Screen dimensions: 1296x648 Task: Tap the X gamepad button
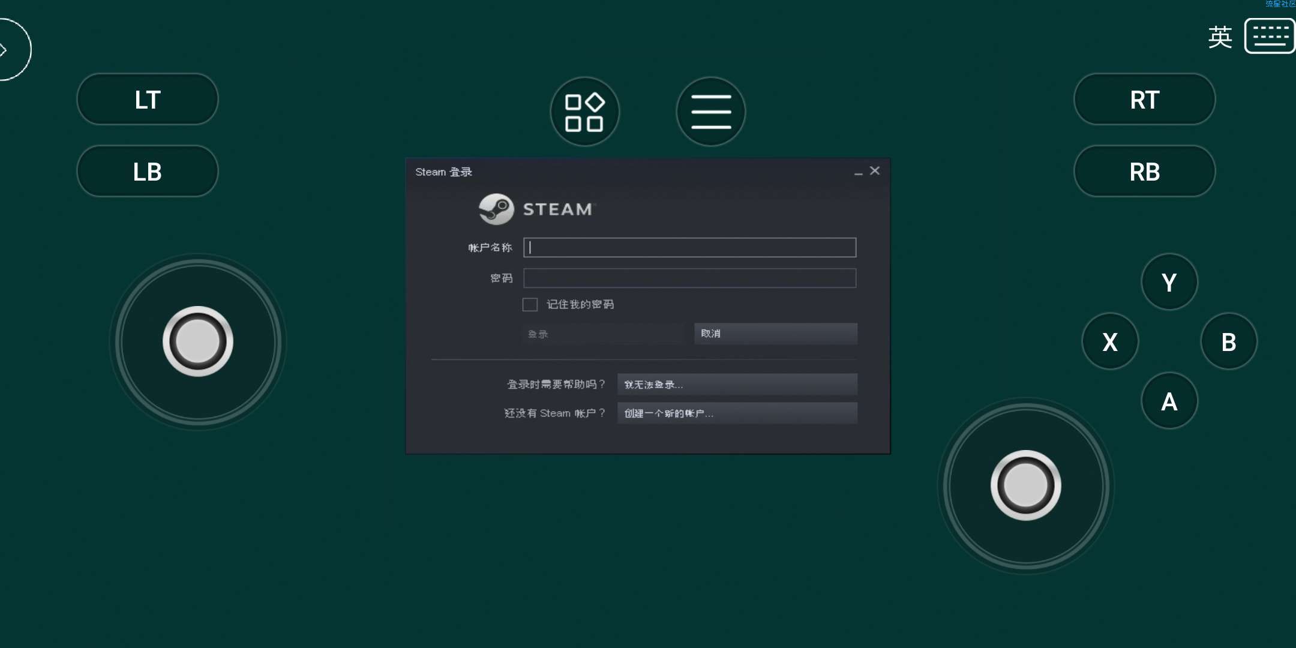(1110, 341)
